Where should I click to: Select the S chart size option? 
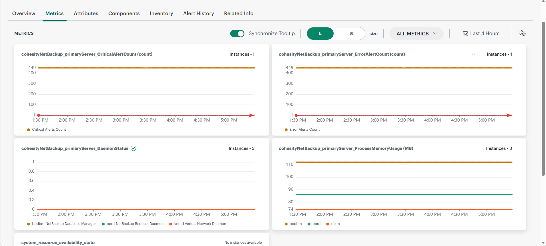coord(351,34)
